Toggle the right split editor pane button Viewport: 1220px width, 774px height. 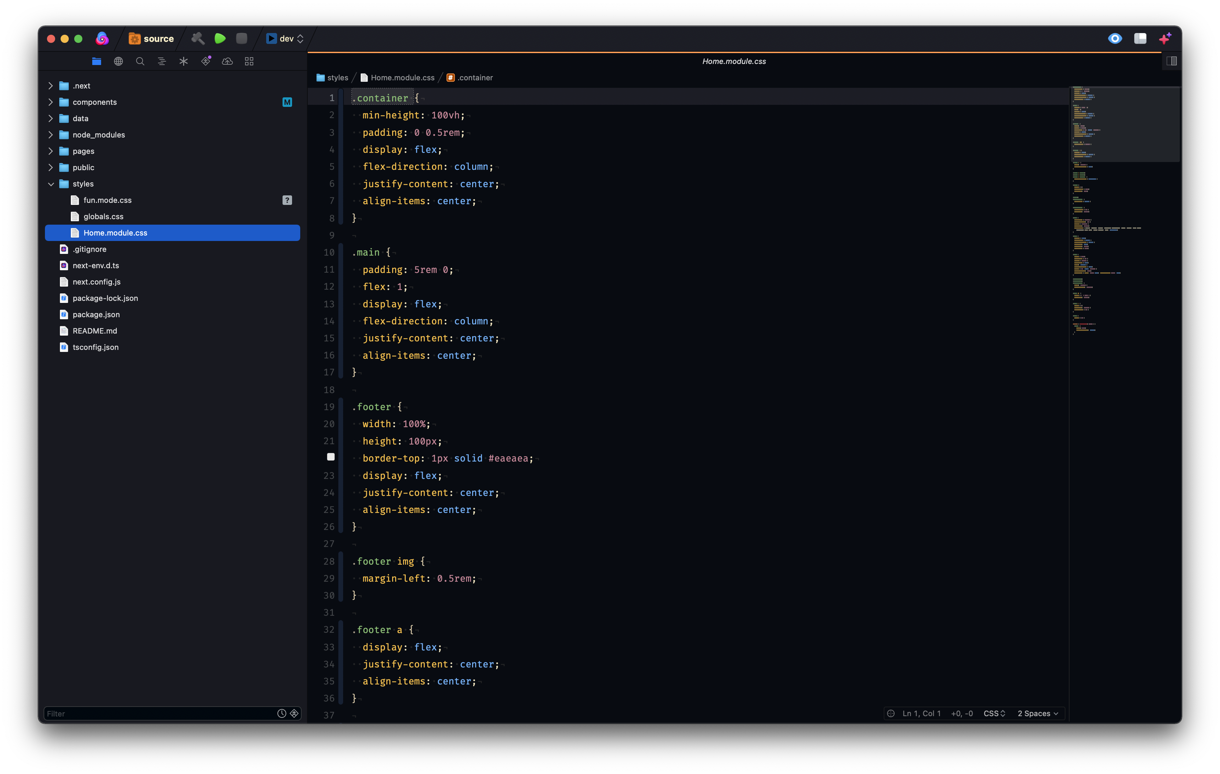tap(1171, 61)
